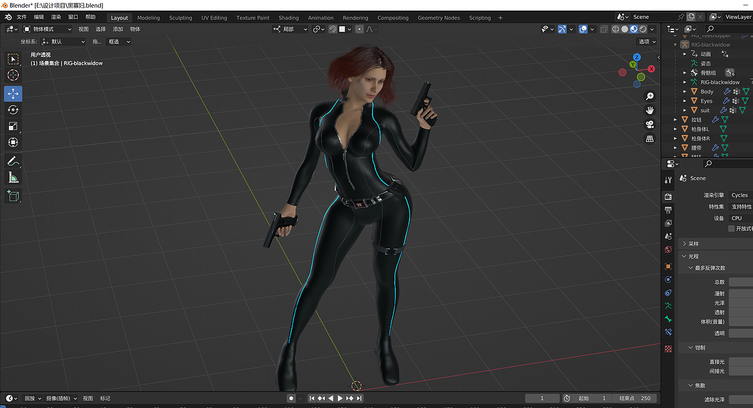Click the pin scene icon
The image size is (753, 408).
pos(681,17)
